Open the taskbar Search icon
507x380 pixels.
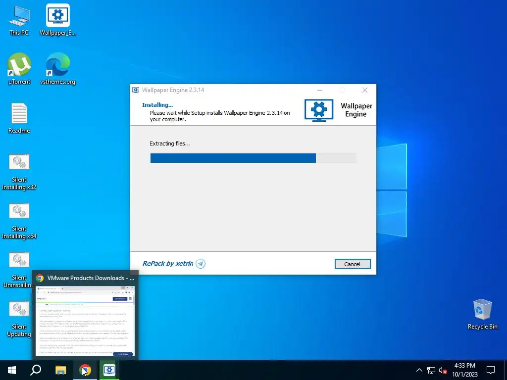(36, 370)
